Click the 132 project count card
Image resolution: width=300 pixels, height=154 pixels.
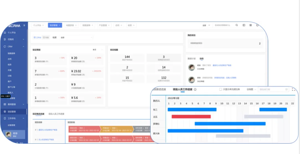[x=164, y=79]
